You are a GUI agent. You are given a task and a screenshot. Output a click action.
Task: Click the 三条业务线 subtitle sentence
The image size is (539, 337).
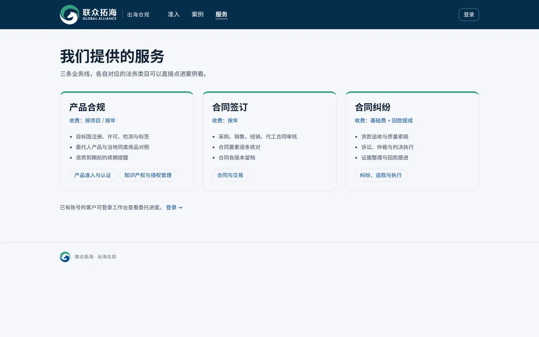coord(133,74)
